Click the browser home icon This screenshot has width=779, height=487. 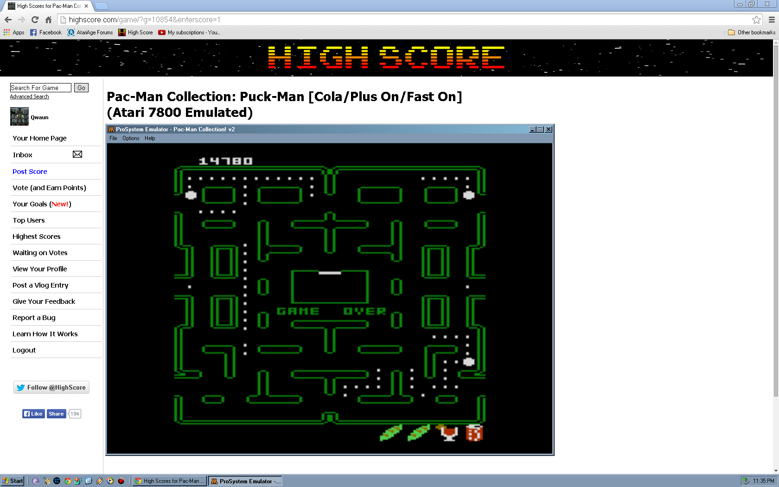coord(48,19)
